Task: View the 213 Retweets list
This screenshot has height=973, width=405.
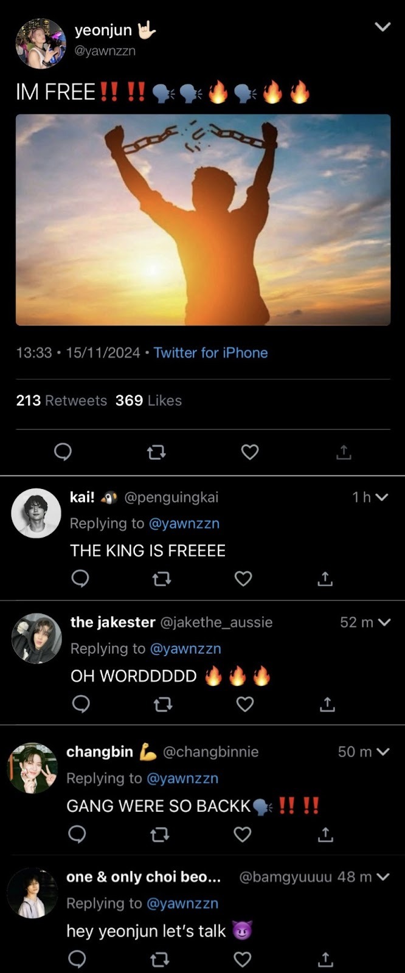Action: pyautogui.click(x=61, y=401)
